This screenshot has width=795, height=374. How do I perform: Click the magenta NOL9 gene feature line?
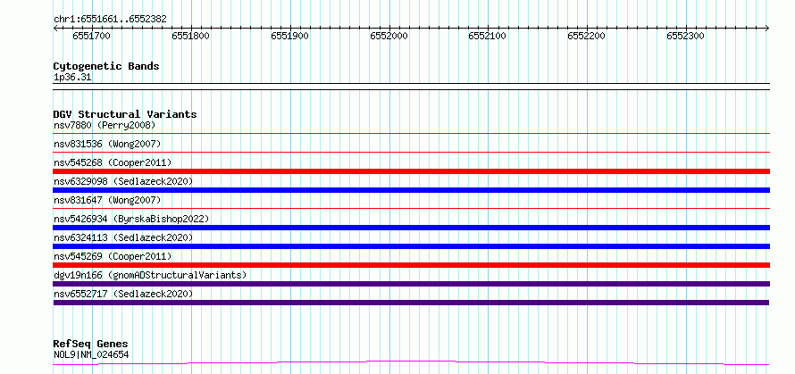point(411,362)
